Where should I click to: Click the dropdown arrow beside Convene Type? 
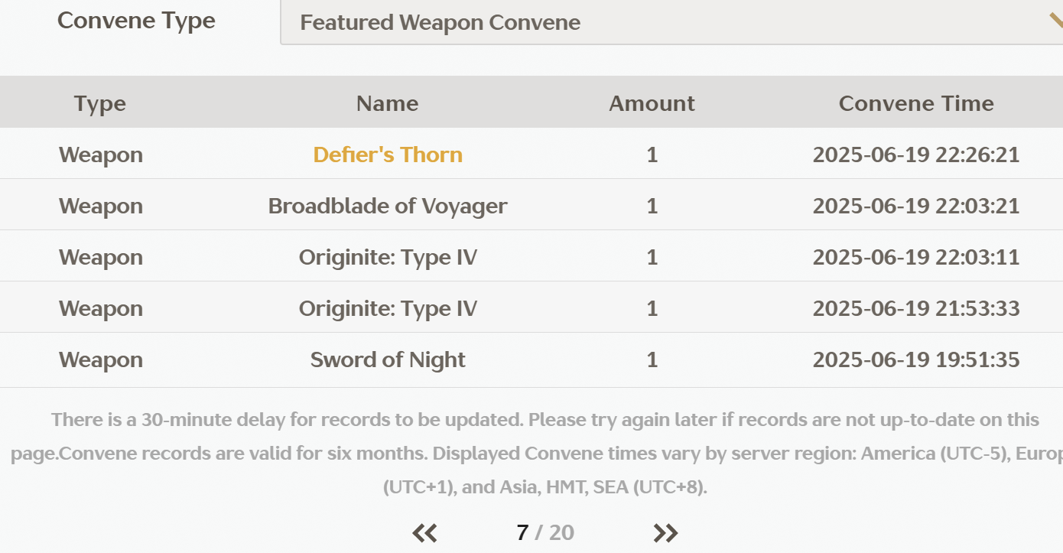pos(1055,21)
